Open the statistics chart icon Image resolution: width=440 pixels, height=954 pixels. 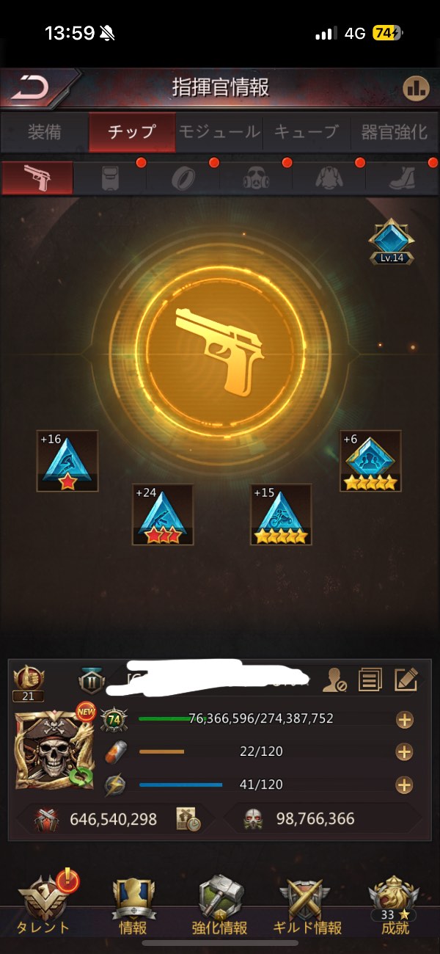[x=416, y=88]
